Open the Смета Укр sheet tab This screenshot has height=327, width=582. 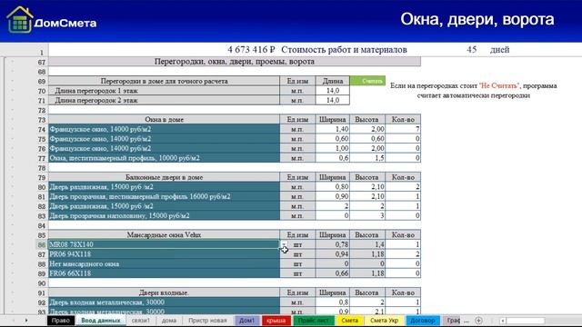click(384, 321)
